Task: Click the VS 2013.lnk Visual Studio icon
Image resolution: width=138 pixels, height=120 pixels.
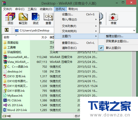Action: click(5, 105)
